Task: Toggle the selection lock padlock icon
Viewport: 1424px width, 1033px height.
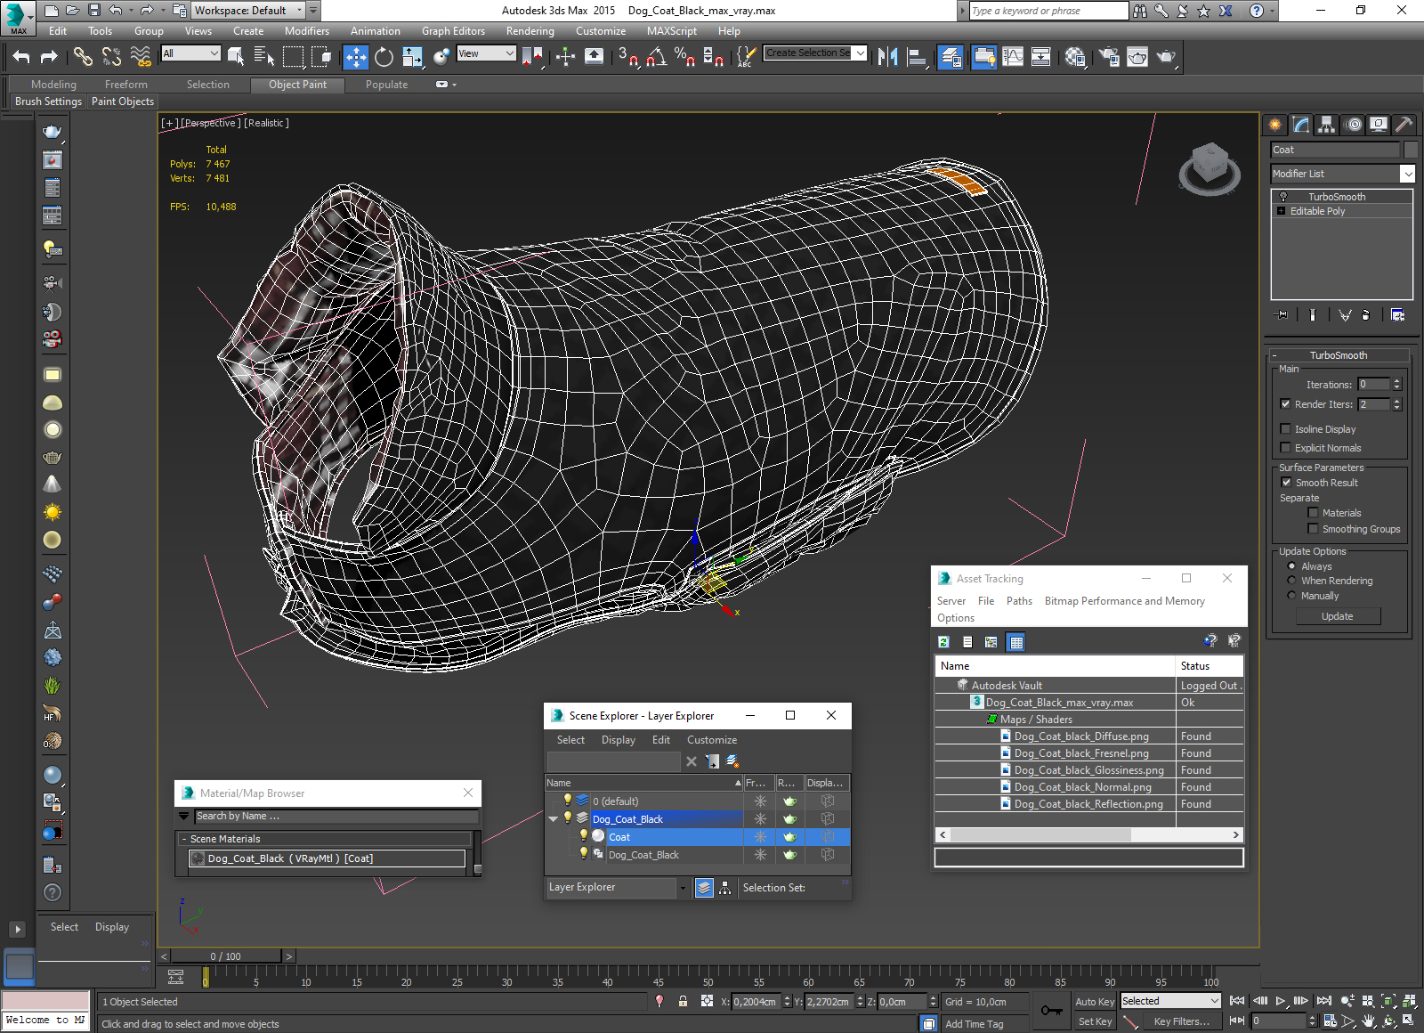Action: [x=683, y=1001]
